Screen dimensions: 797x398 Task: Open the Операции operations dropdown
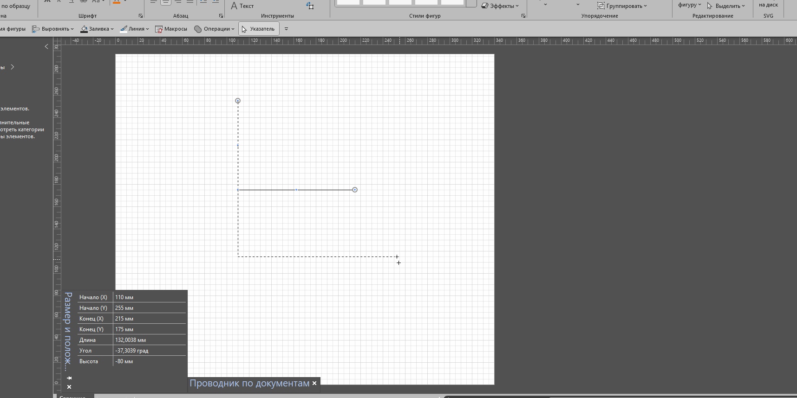pyautogui.click(x=215, y=29)
